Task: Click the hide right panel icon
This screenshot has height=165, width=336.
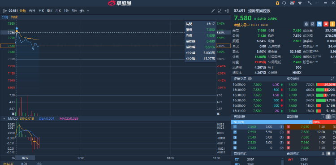Action: [227, 11]
